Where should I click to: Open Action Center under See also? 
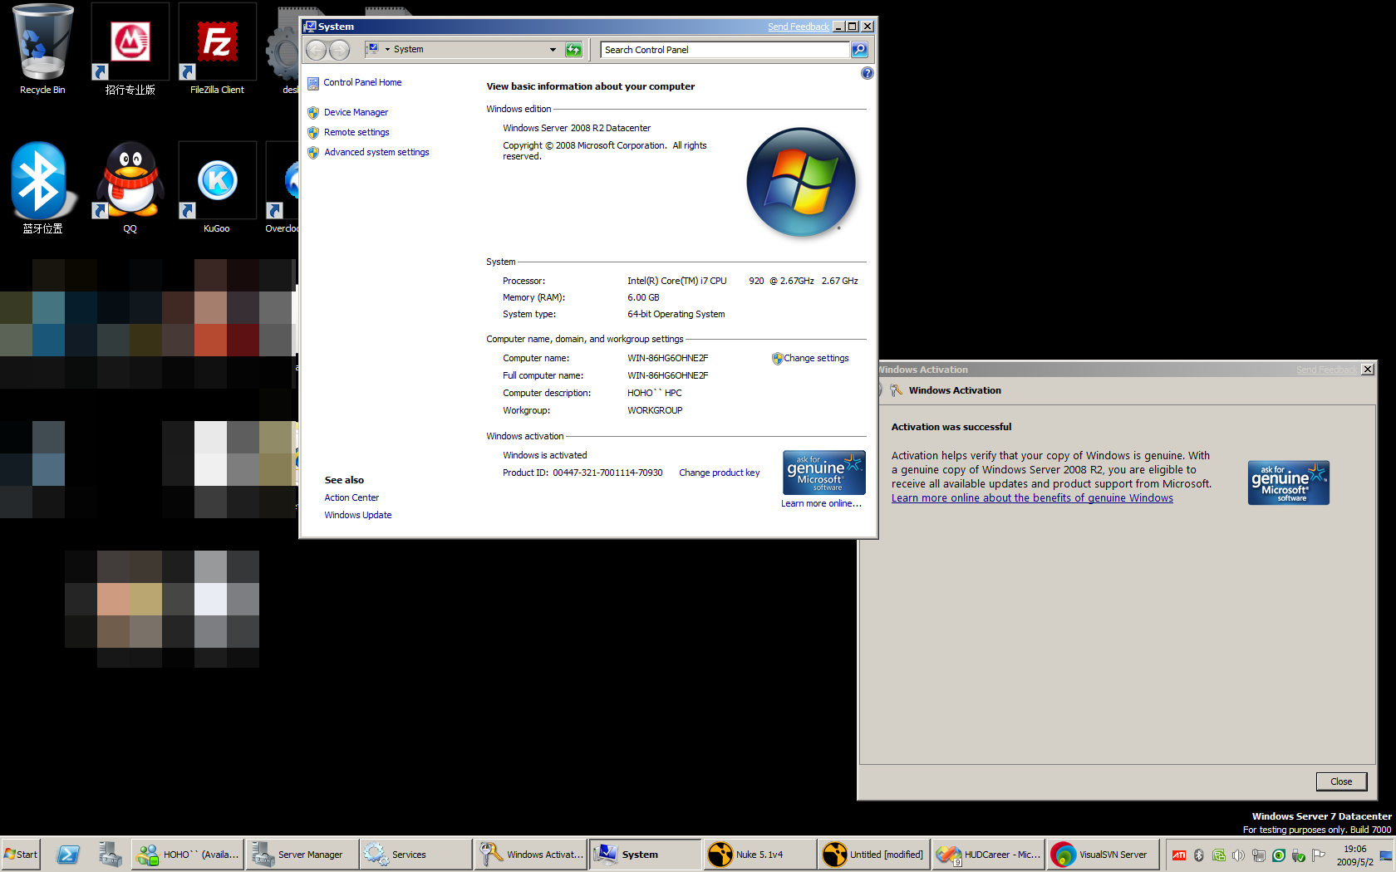point(351,497)
